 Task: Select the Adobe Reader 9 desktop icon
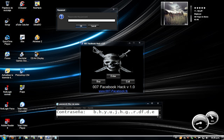click(7, 124)
